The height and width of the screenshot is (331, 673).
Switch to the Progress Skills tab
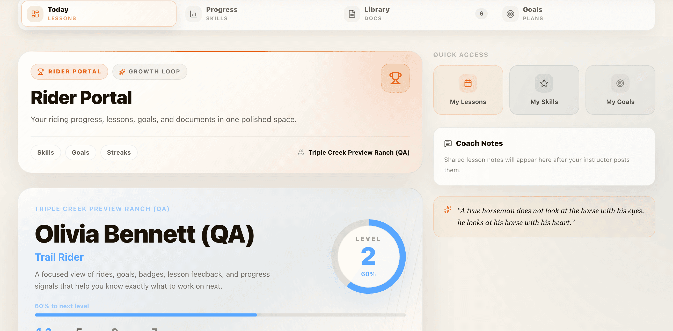click(x=257, y=13)
